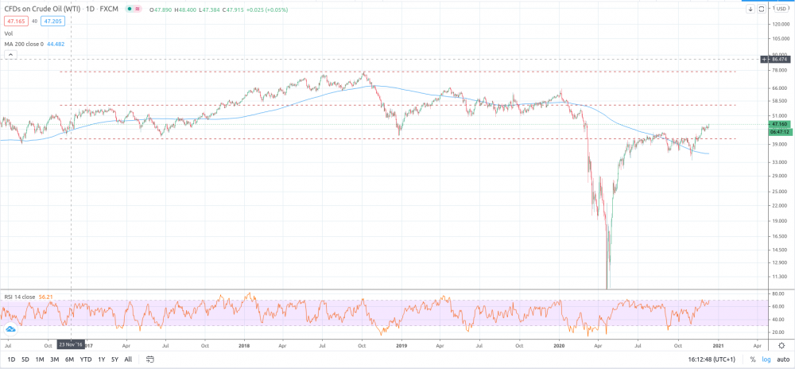795x369 pixels.
Task: Select the 1Y time range
Action: 102,359
